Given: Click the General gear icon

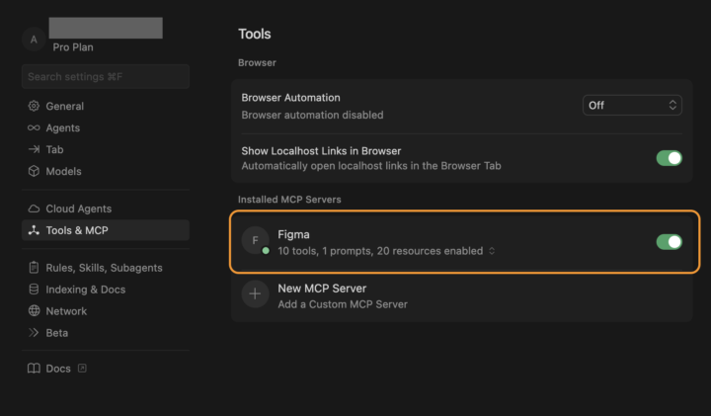Looking at the screenshot, I should click(34, 106).
